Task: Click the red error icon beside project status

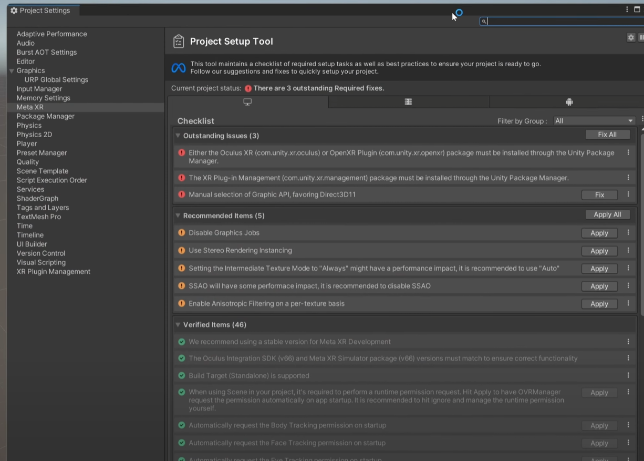Action: [248, 88]
